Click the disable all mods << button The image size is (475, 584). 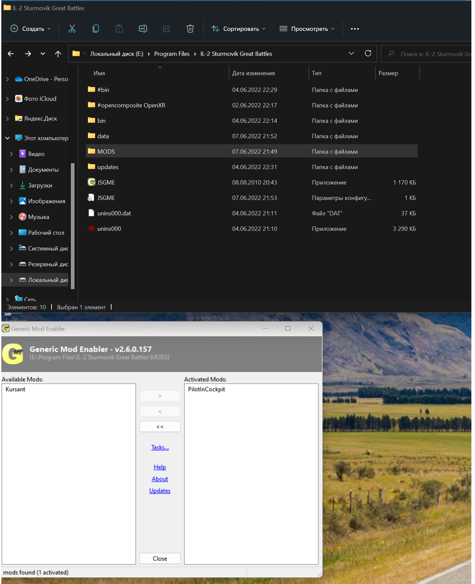pyautogui.click(x=160, y=427)
